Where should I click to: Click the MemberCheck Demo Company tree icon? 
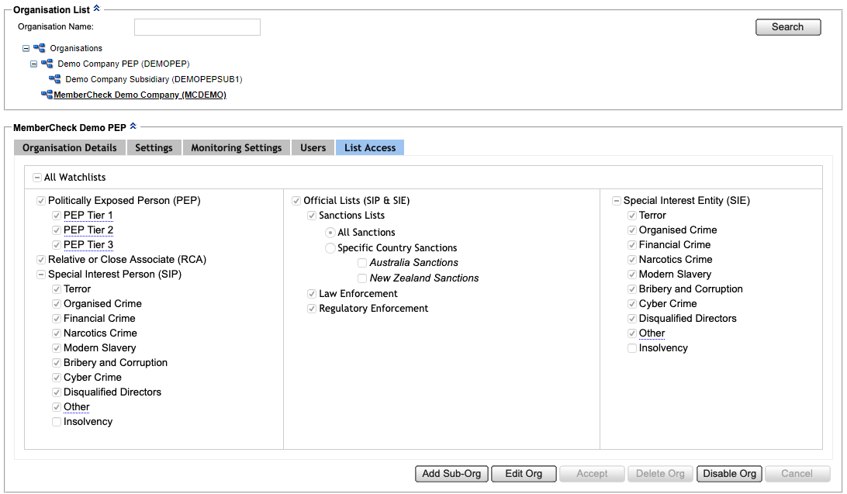pos(47,95)
